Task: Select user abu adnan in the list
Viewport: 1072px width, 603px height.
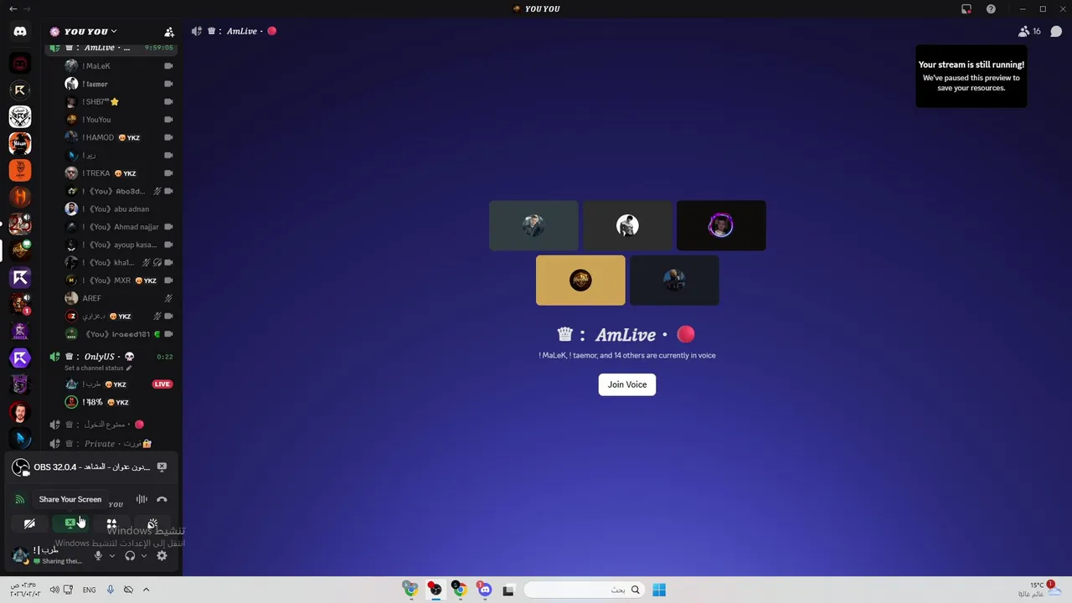Action: 119,209
